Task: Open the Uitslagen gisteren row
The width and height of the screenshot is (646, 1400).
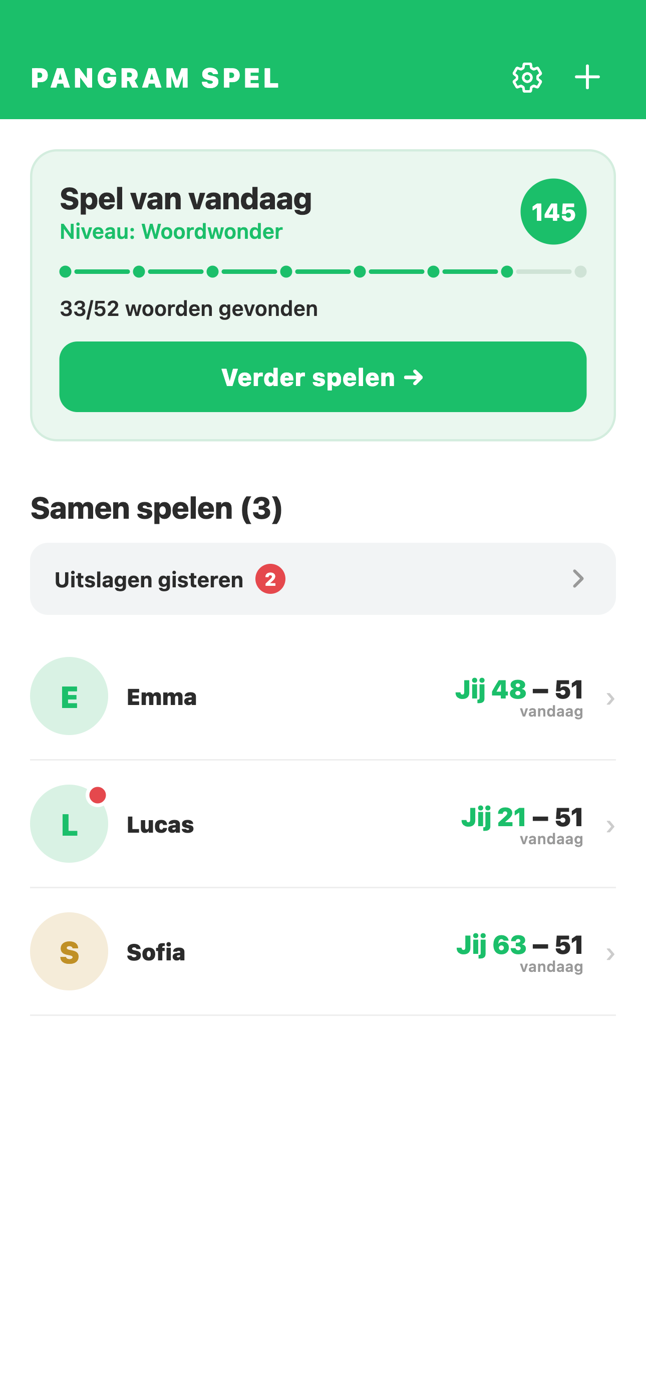Action: click(323, 579)
